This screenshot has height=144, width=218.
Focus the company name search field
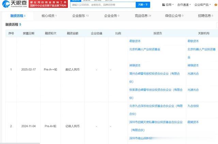[103, 5]
